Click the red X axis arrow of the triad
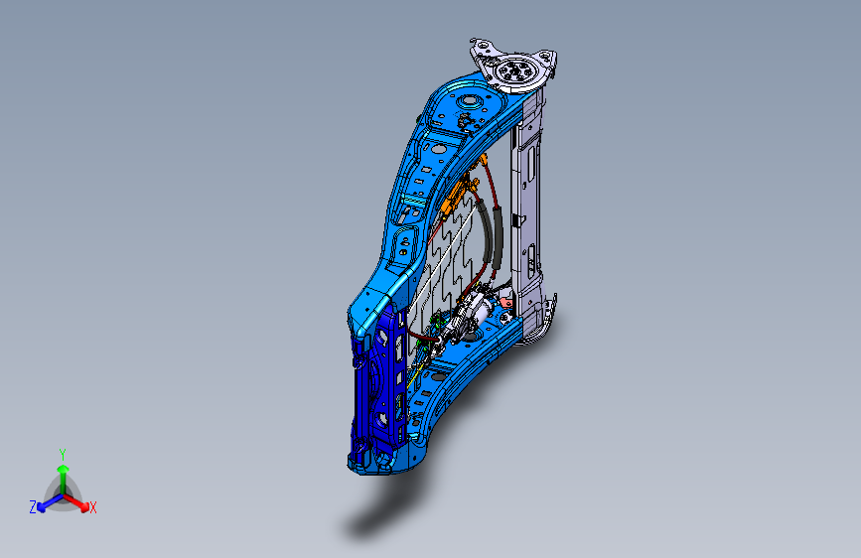This screenshot has height=558, width=861. [76, 502]
